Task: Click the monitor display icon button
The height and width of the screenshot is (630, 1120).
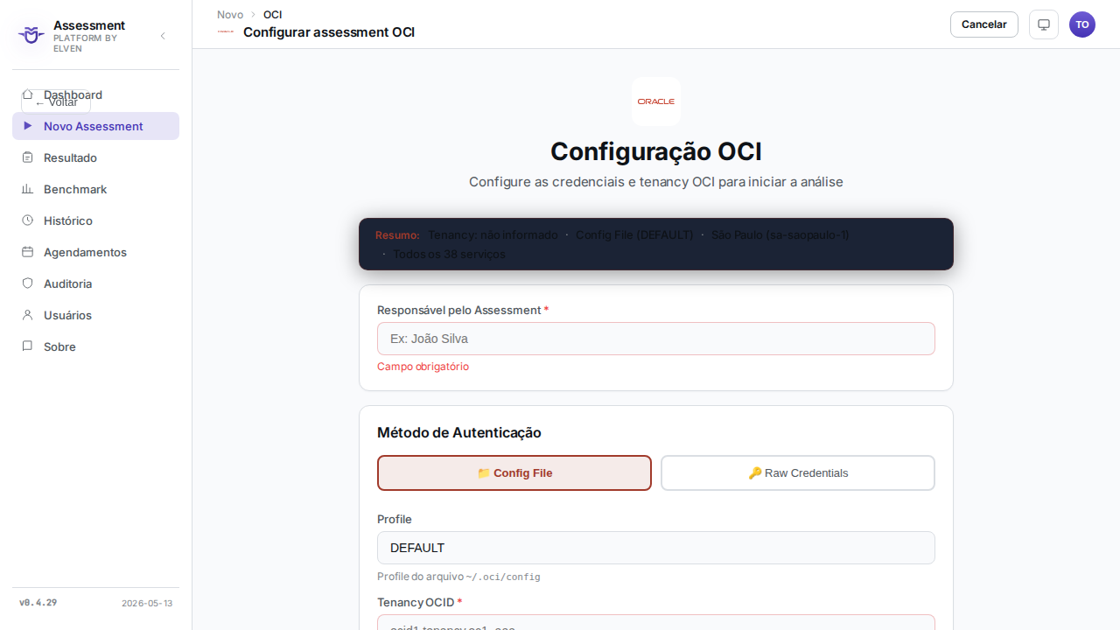Action: [x=1044, y=24]
